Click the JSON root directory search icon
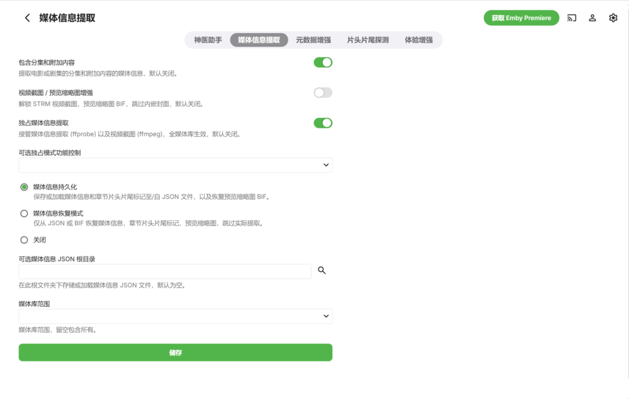The height and width of the screenshot is (400, 629). pyautogui.click(x=322, y=271)
